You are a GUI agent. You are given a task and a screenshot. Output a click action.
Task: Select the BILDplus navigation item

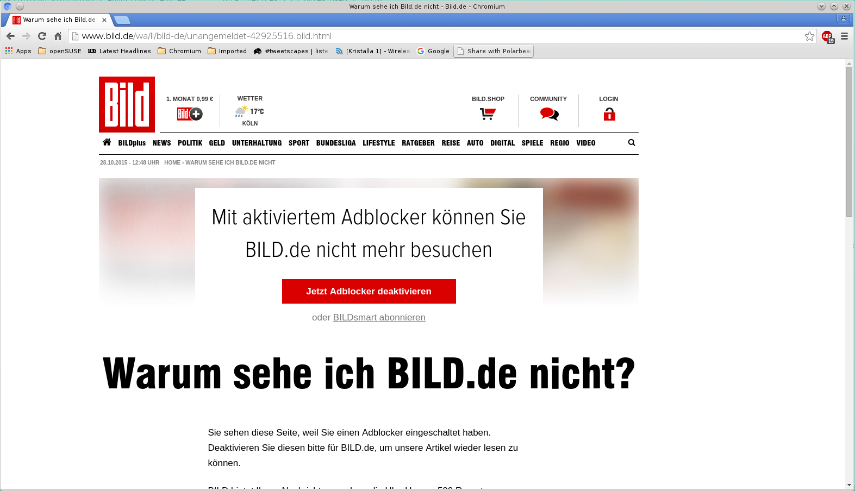pos(132,143)
